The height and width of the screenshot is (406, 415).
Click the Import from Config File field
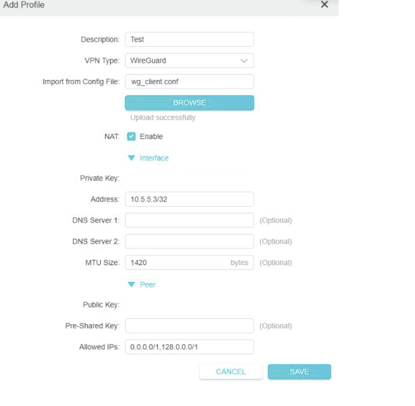pos(189,81)
